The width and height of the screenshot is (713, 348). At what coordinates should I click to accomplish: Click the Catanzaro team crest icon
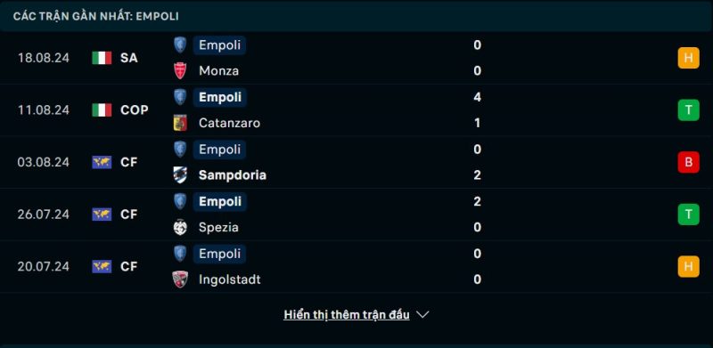(180, 123)
